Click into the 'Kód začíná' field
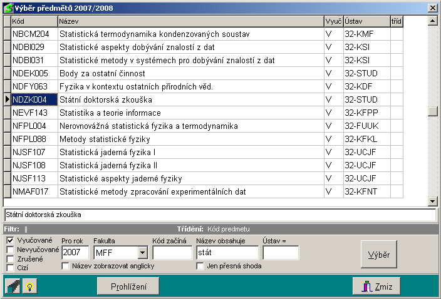 click(172, 253)
